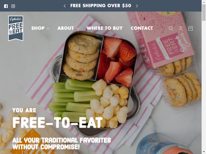Open the search magnifier icon
Screen dimensions: 206x154
coord(171,28)
